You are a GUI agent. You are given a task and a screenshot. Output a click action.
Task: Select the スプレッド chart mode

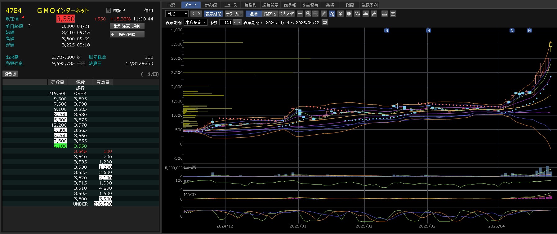(x=286, y=14)
